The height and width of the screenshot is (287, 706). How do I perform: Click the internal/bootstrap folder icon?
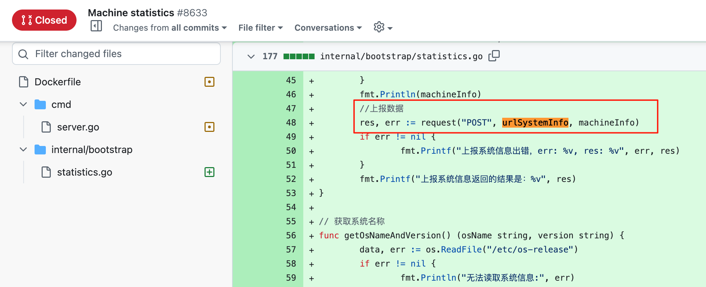[40, 150]
